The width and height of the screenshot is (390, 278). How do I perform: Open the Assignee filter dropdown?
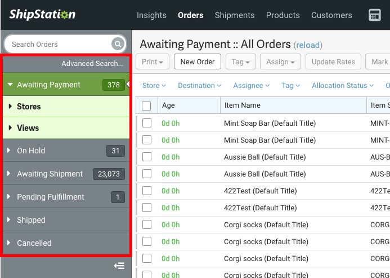coord(251,86)
